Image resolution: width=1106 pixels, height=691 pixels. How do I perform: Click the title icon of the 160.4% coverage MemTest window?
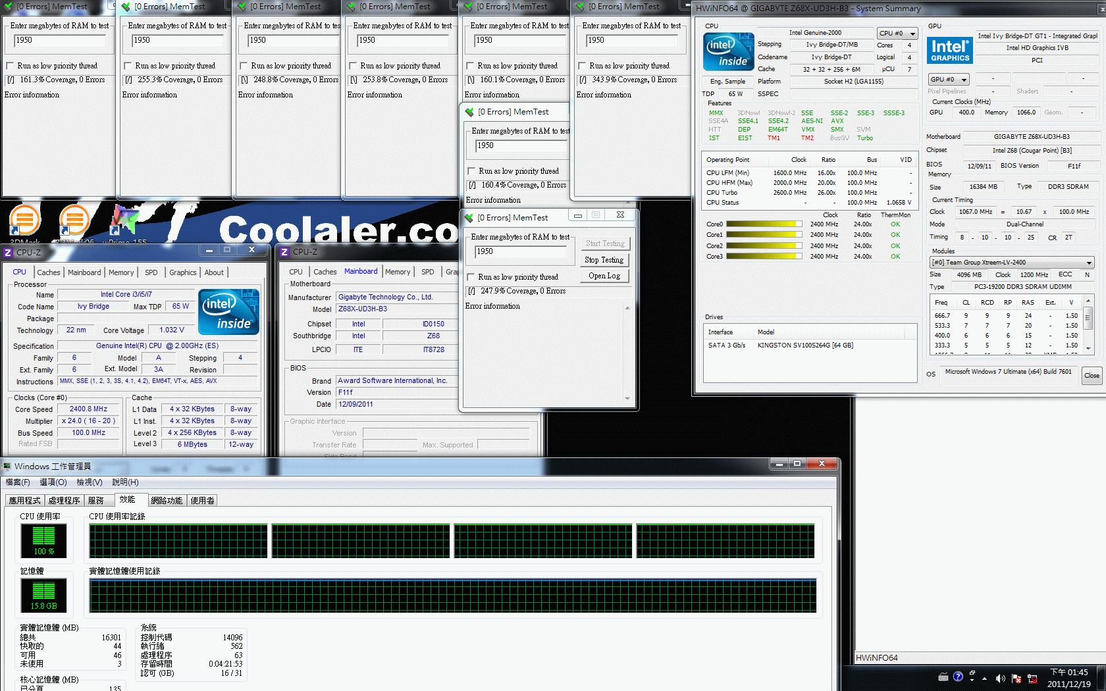point(469,112)
